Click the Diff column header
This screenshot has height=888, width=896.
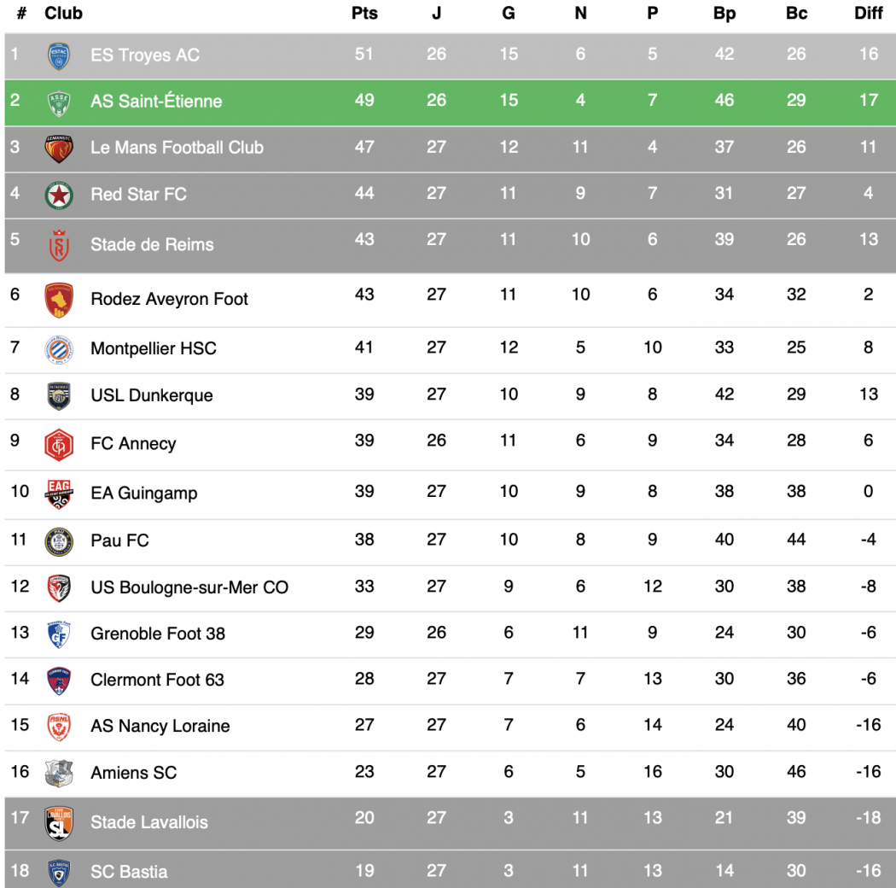[x=869, y=14]
